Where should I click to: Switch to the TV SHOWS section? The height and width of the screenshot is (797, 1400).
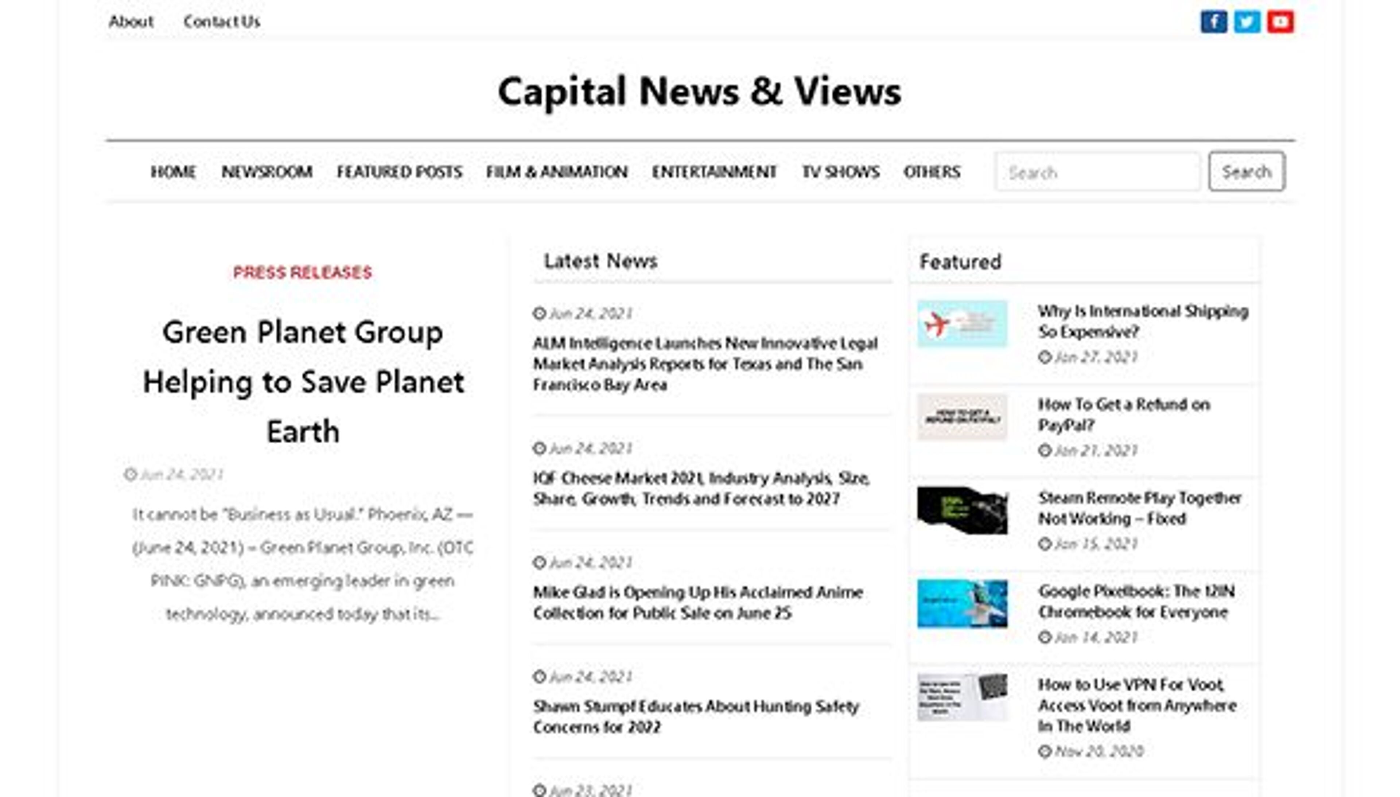tap(840, 171)
